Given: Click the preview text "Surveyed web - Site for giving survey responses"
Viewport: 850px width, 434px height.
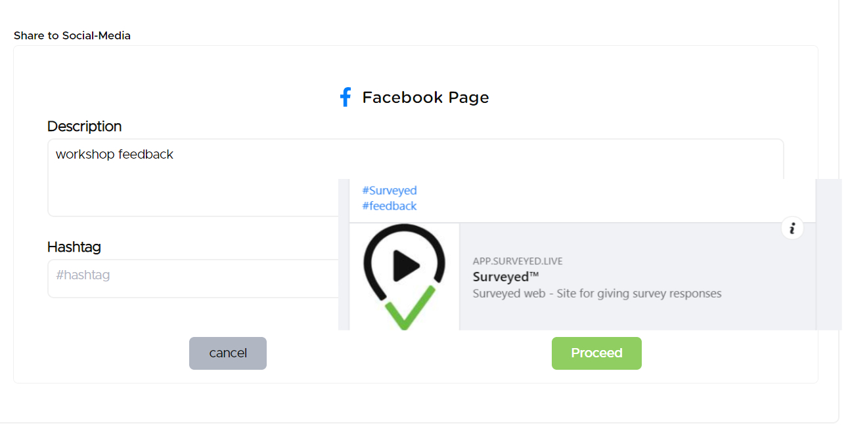Looking at the screenshot, I should pyautogui.click(x=596, y=293).
